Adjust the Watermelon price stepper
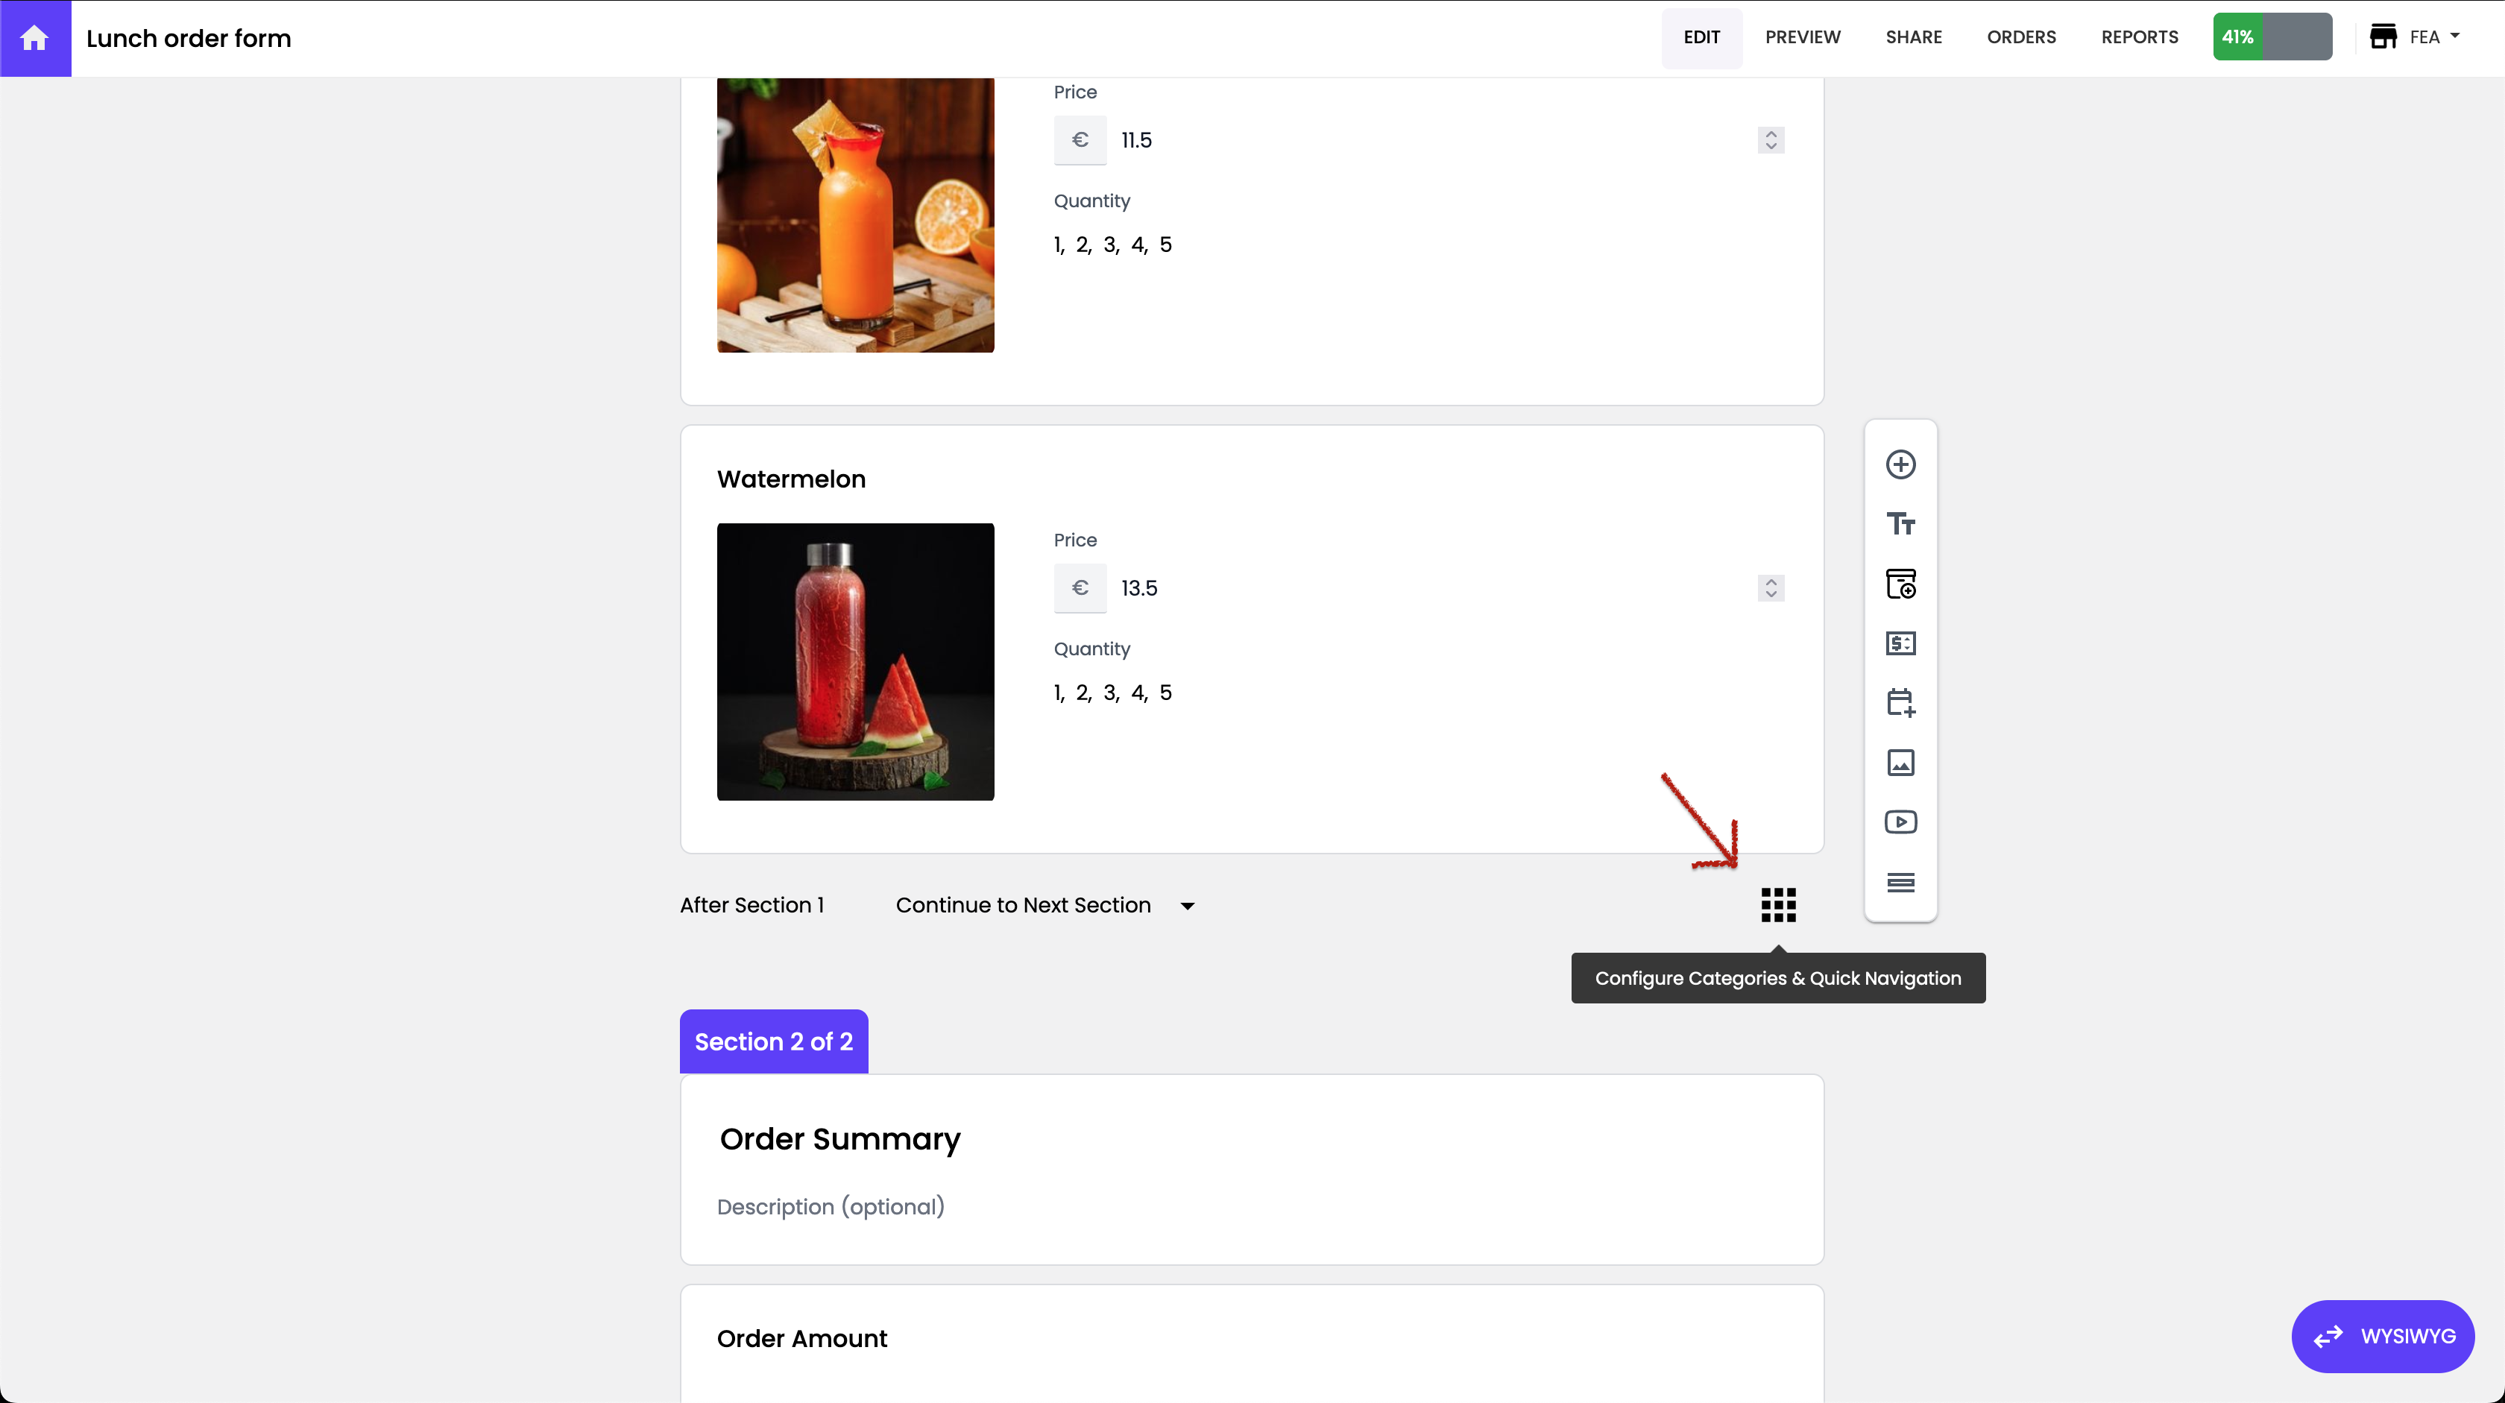Screen dimensions: 2505x1403 click(1771, 588)
